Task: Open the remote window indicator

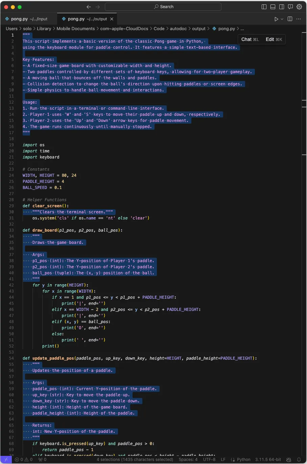Action: tap(6, 460)
